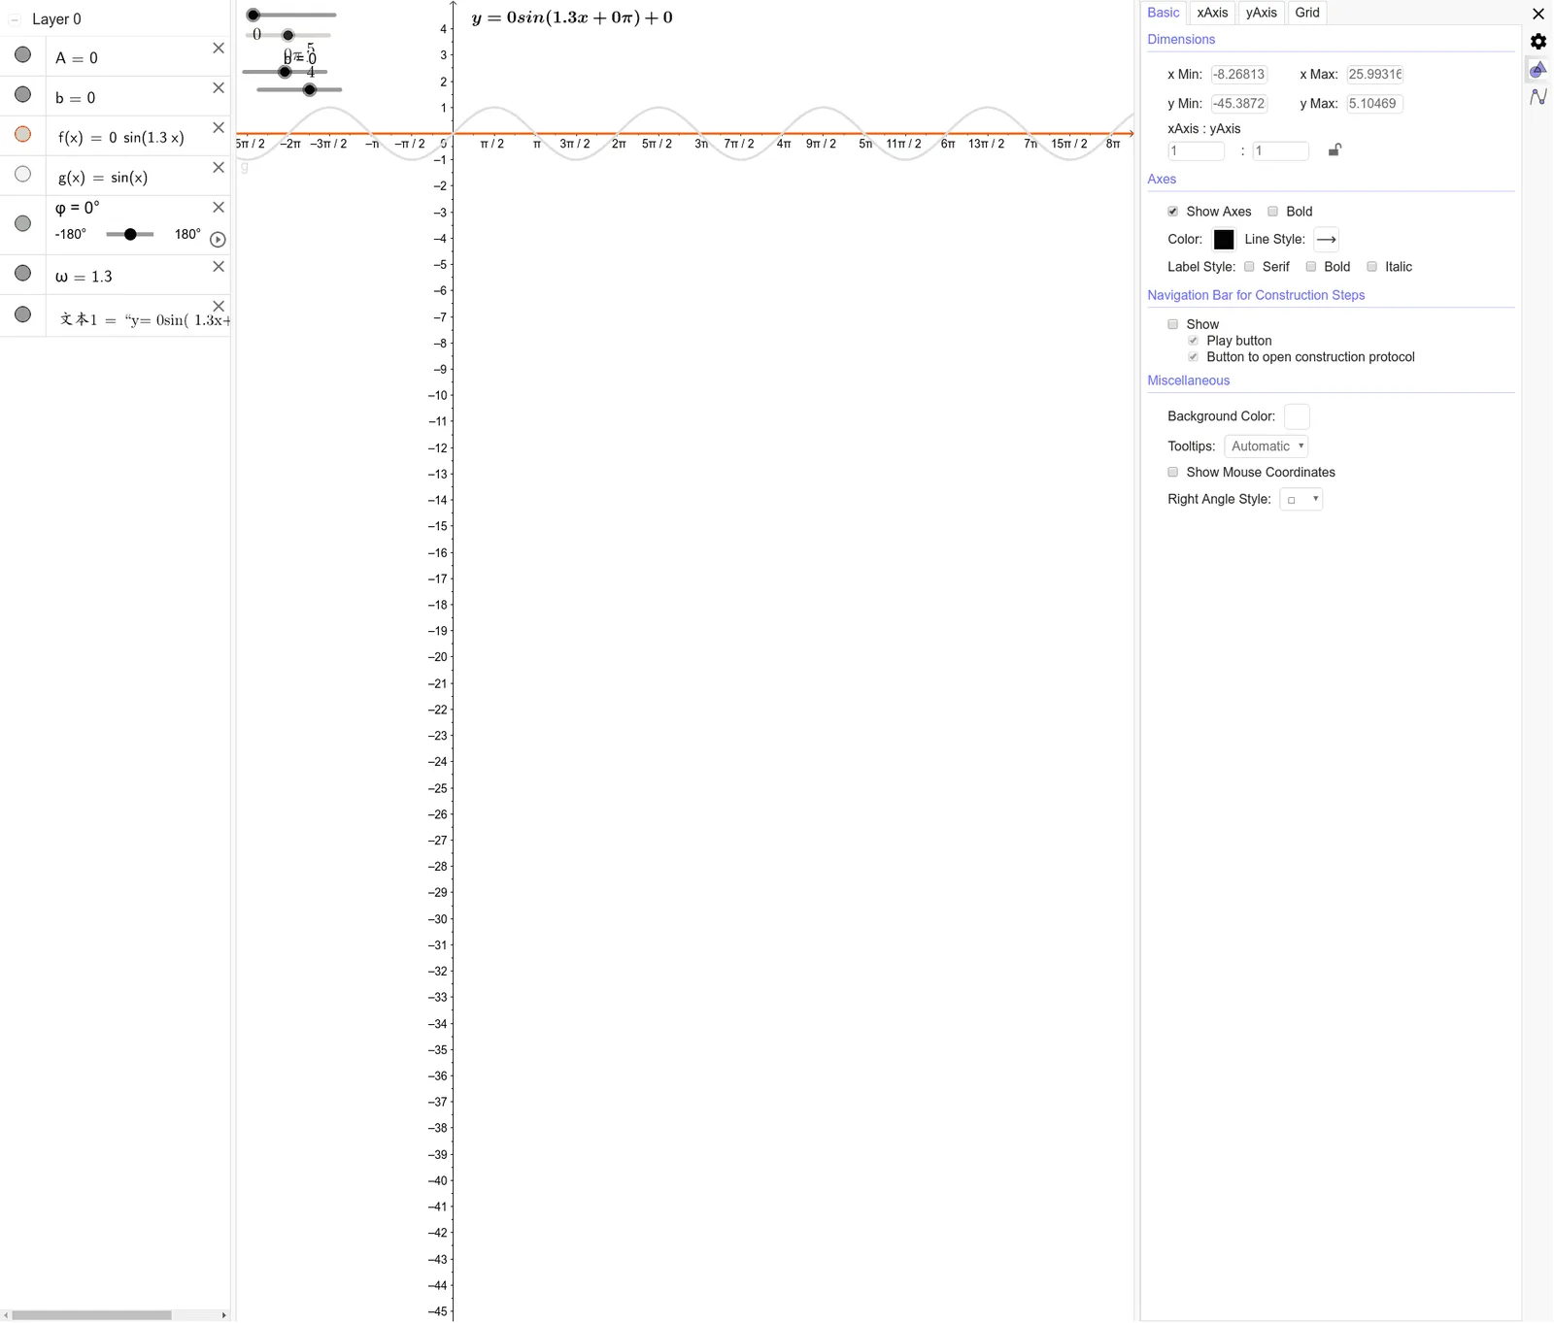The image size is (1554, 1323).
Task: Delete the g(x) = sin(x) entry
Action: click(x=219, y=167)
